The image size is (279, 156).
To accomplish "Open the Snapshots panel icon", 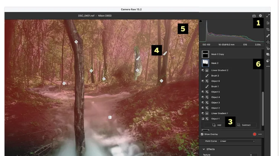I will point(268,54).
